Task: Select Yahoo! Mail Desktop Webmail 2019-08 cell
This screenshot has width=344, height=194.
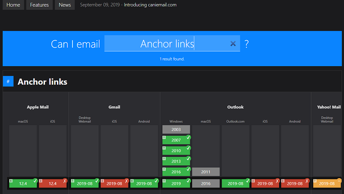Action: (327, 183)
